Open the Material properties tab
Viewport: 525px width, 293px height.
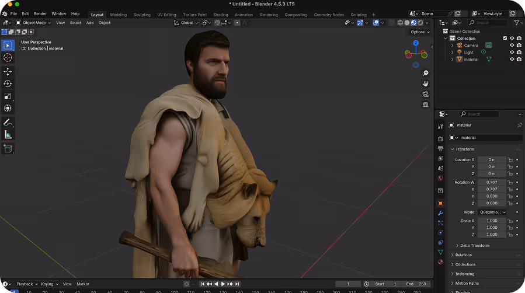click(441, 262)
